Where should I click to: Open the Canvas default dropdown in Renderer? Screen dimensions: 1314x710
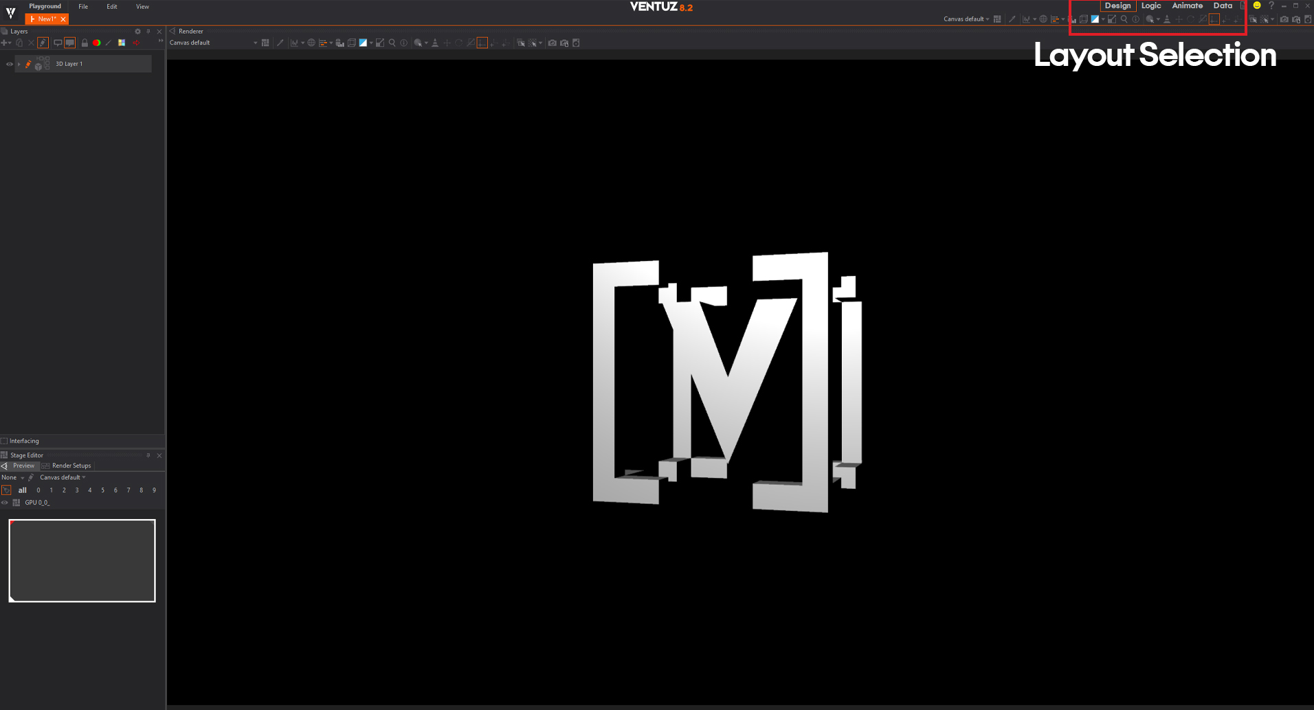(x=255, y=43)
